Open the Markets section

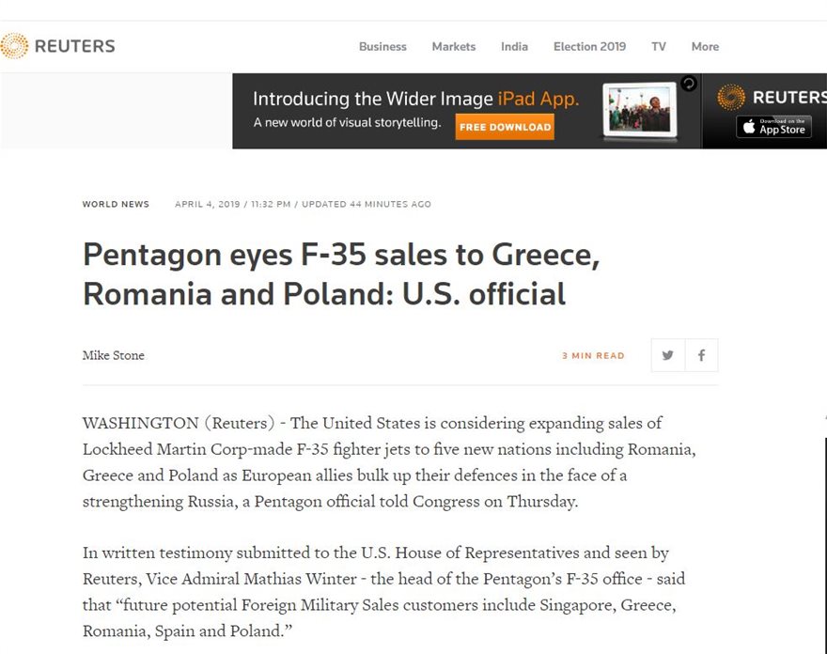coord(454,46)
